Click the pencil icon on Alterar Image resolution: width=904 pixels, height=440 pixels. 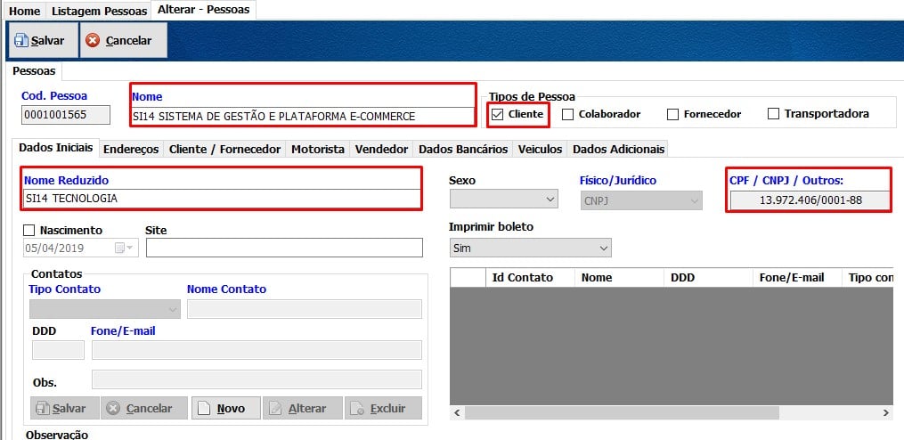coord(275,408)
